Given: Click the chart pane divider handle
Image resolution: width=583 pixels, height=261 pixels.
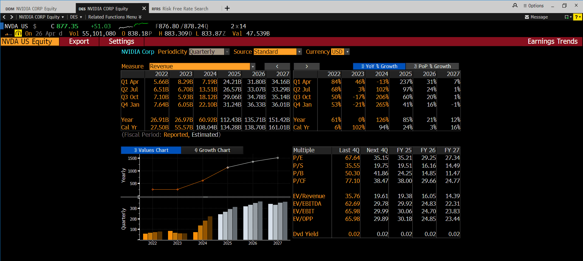Looking at the screenshot, I should [x=205, y=197].
